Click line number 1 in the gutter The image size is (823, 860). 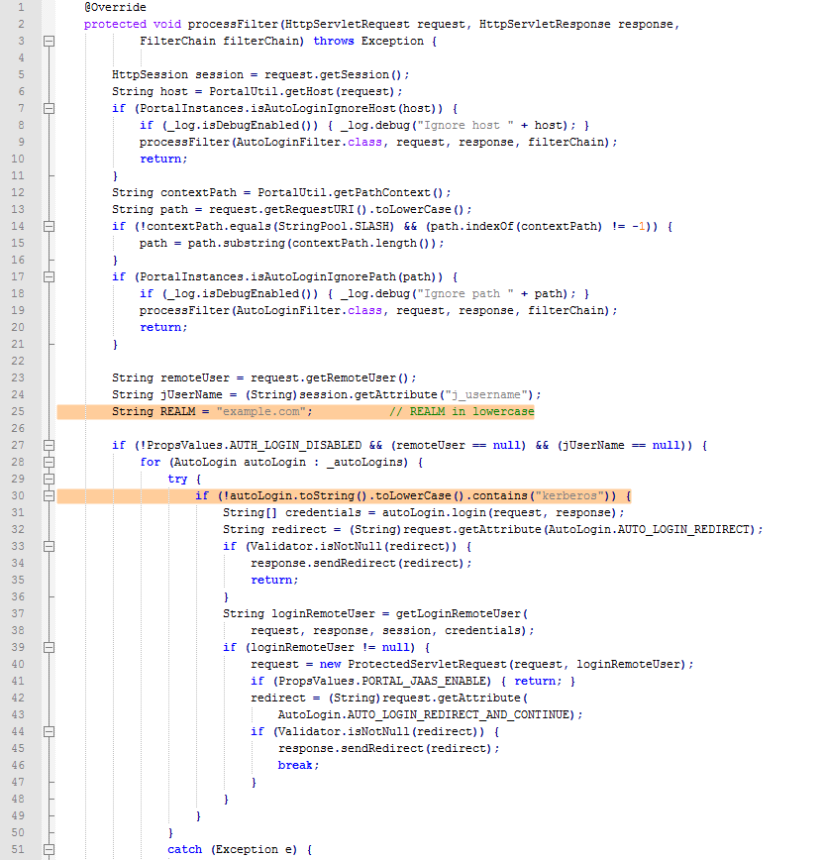[x=21, y=7]
